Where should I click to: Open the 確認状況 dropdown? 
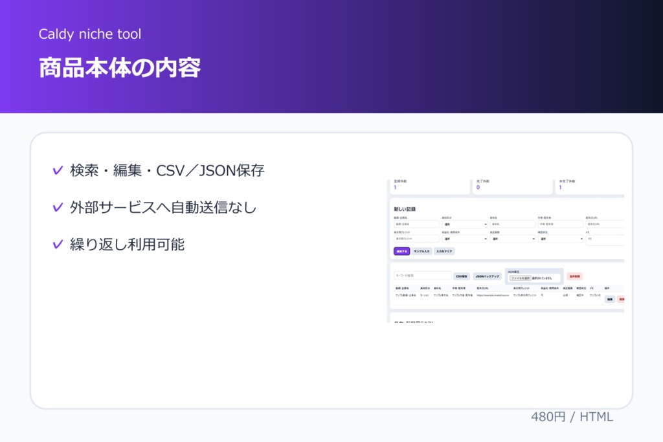click(561, 239)
